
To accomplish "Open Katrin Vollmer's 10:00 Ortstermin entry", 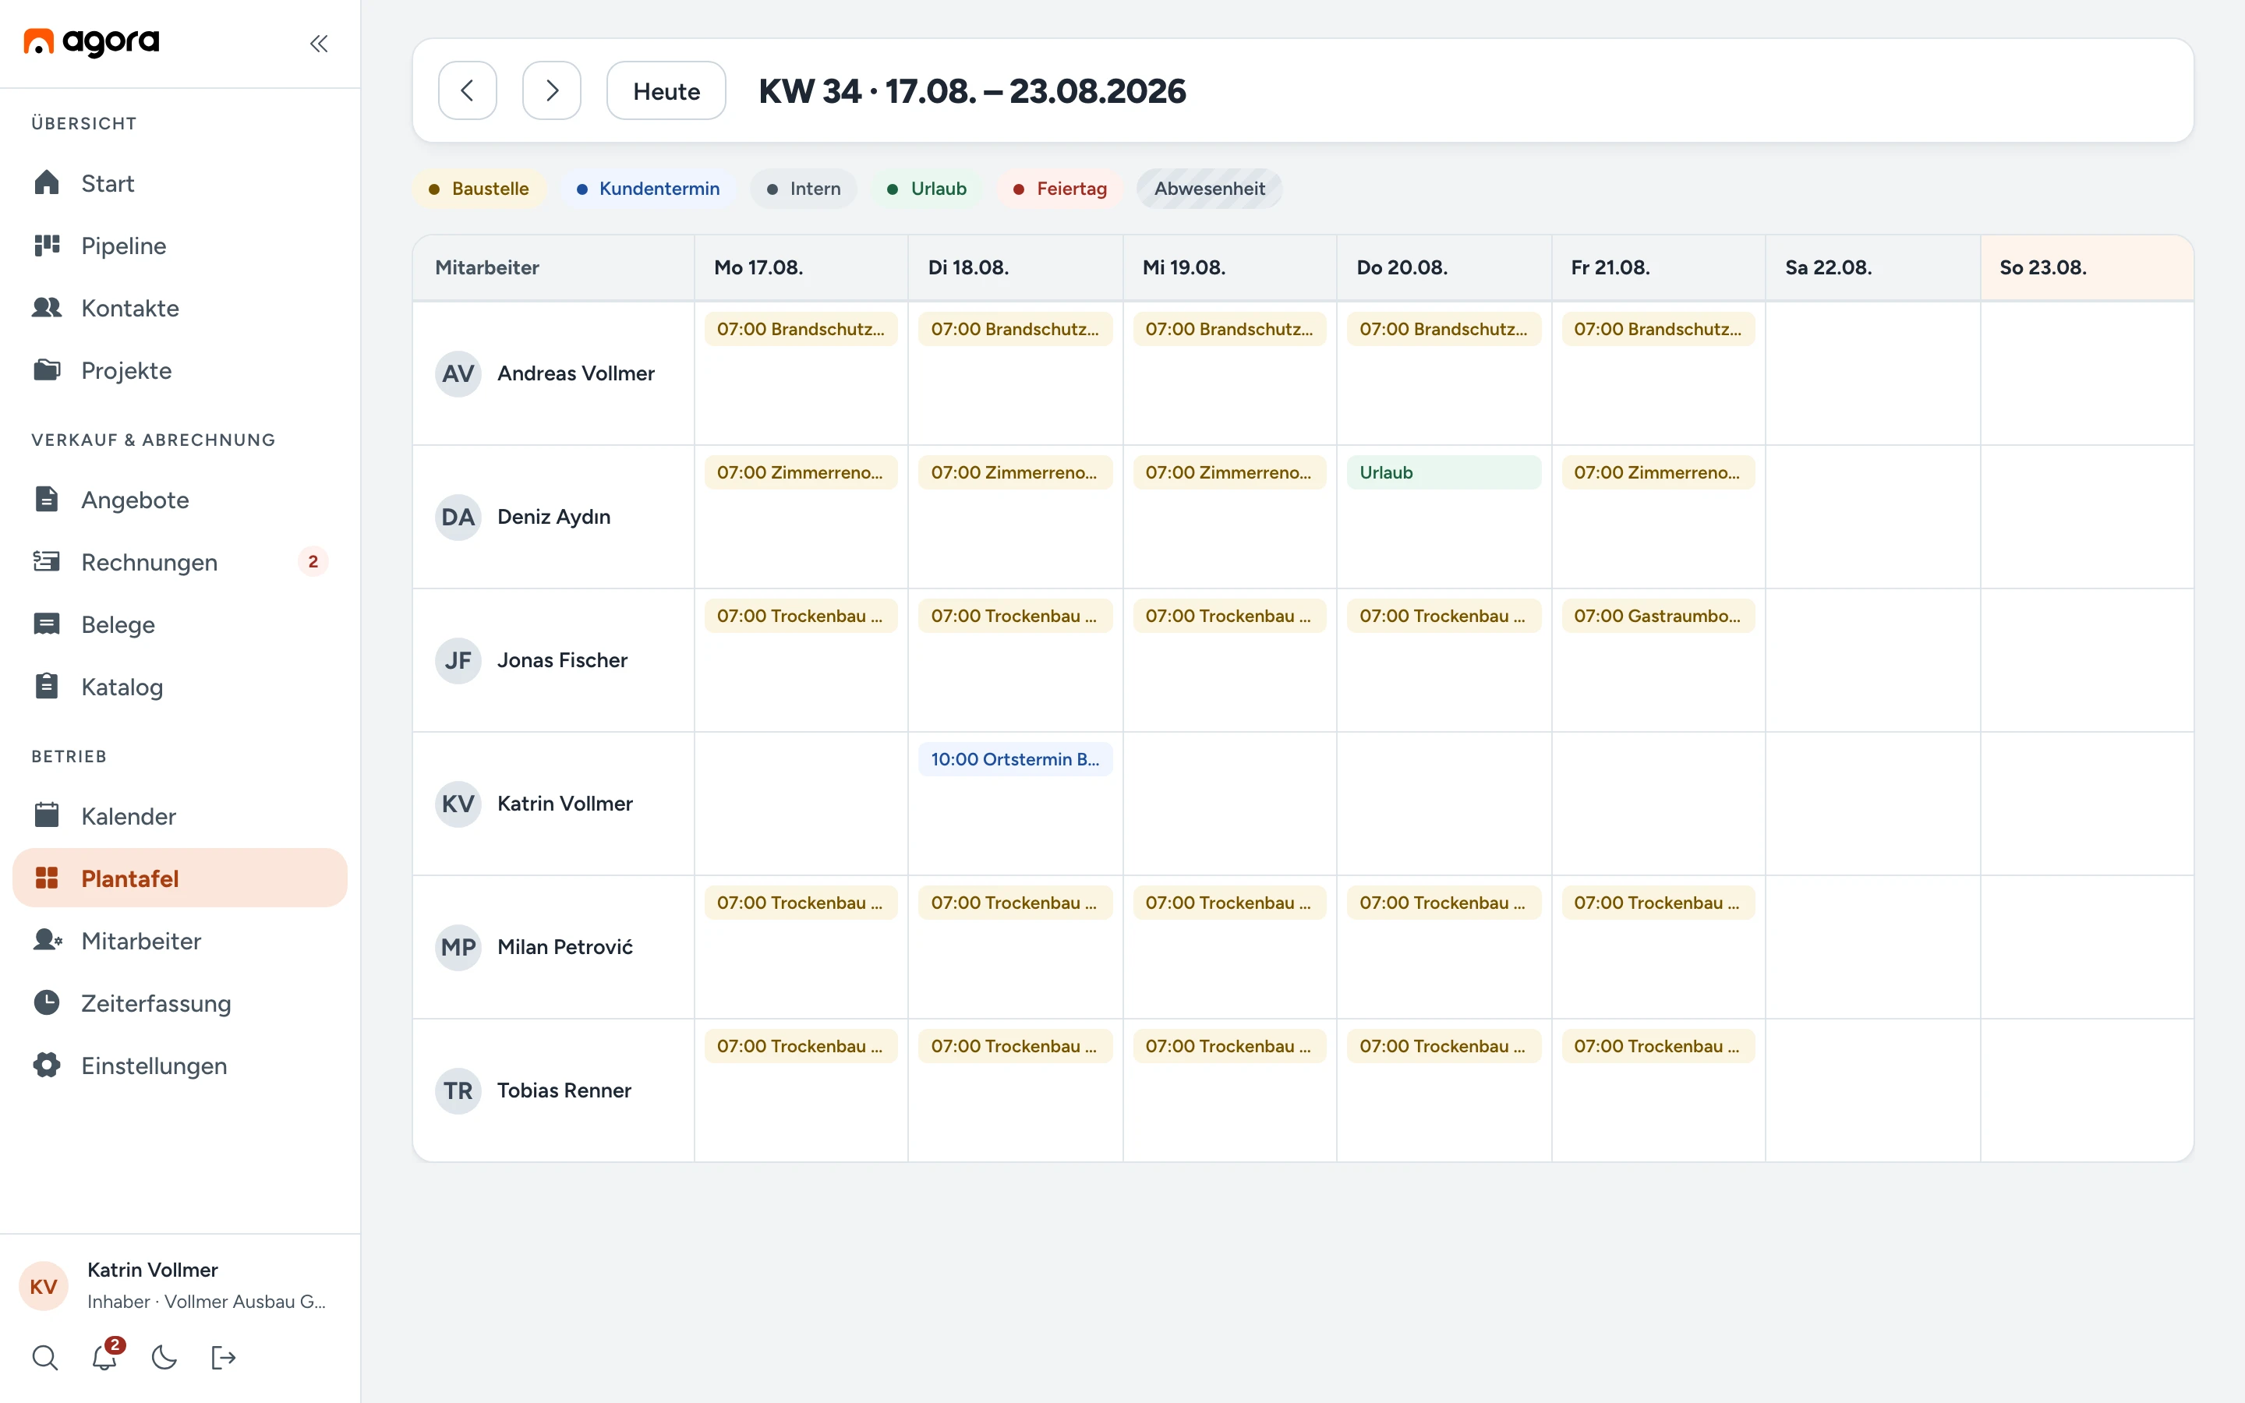I will pos(1015,759).
